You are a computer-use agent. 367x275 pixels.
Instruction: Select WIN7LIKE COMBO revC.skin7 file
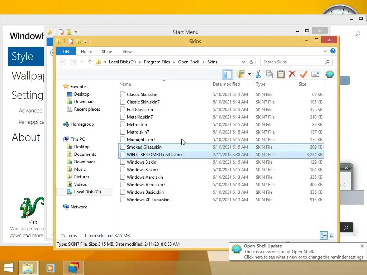point(221,155)
